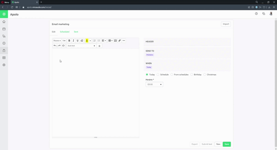Click the Import button
This screenshot has height=150, width=277.
pos(226,24)
